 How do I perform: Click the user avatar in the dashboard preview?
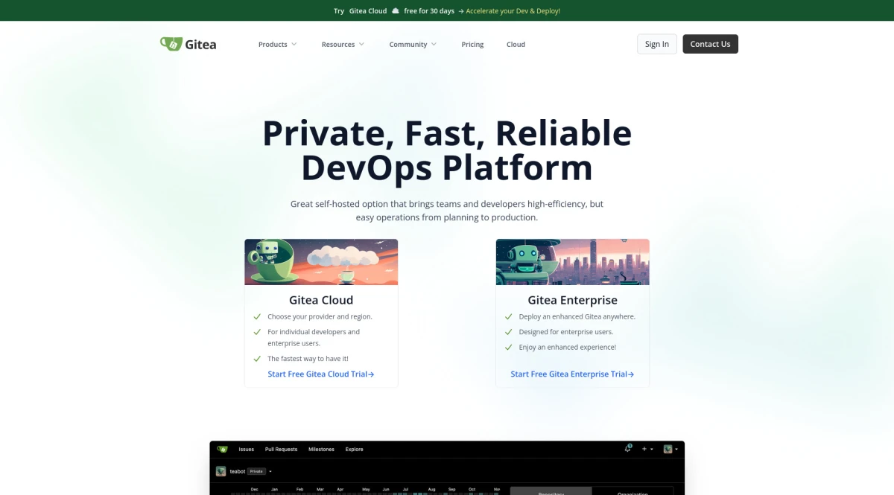[668, 449]
